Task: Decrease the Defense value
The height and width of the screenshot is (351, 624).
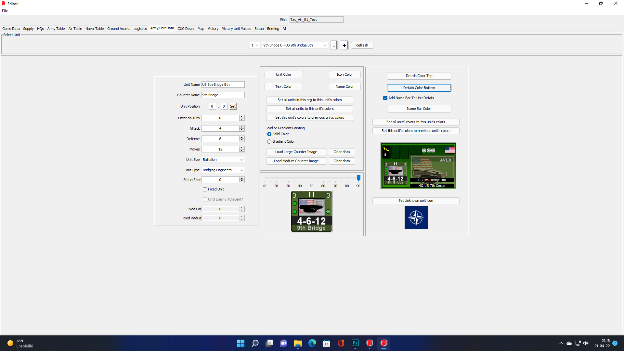Action: tap(241, 140)
